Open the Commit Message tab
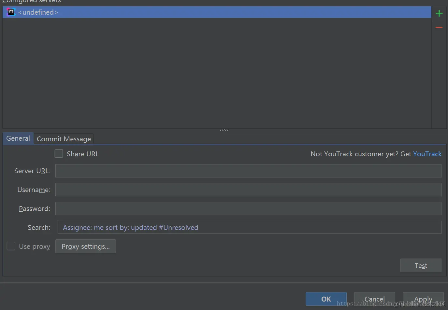The height and width of the screenshot is (310, 448). pos(64,139)
